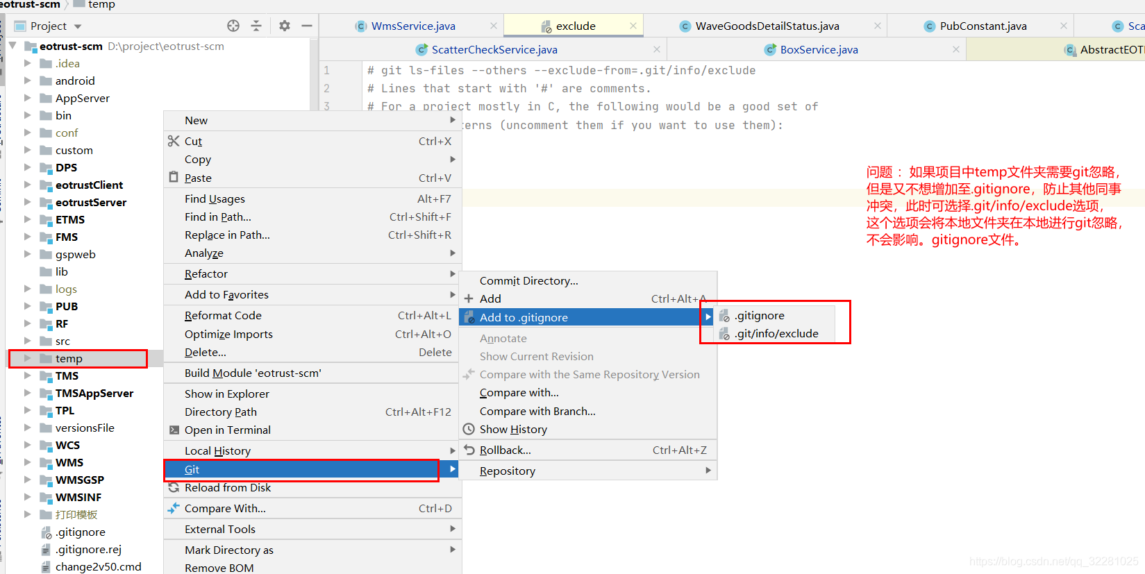
Task: Close the exclude editor tab
Action: pos(633,26)
